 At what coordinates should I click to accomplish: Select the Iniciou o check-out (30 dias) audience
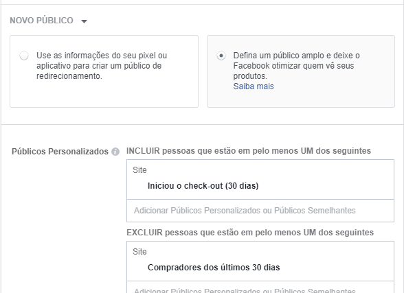coord(203,186)
